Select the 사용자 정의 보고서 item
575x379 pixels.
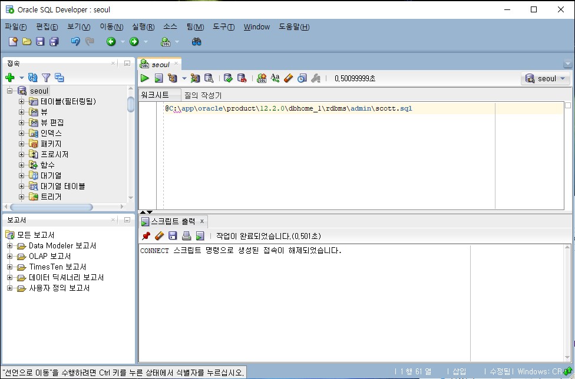(60, 288)
